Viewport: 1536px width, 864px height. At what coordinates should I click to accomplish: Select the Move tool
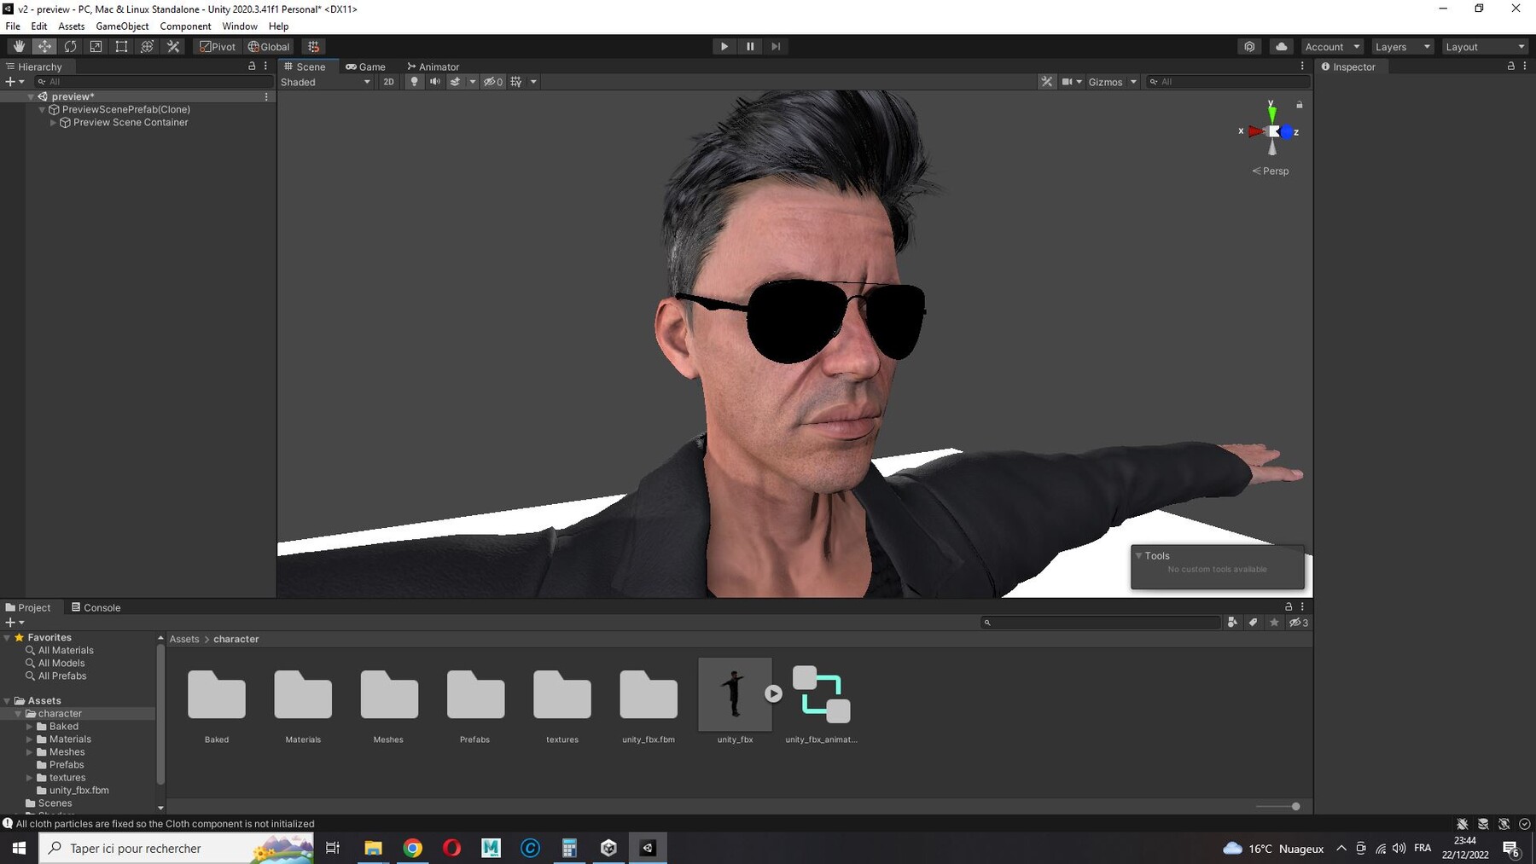point(44,46)
